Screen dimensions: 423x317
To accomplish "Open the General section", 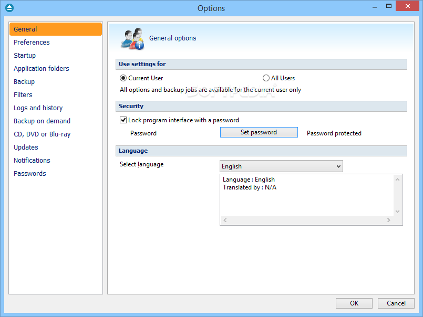I will (x=56, y=29).
